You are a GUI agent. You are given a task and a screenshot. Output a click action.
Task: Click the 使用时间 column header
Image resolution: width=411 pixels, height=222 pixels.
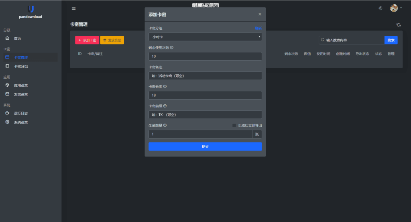[324, 54]
